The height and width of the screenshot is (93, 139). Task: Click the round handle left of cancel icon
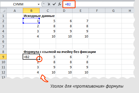coord(43,4)
